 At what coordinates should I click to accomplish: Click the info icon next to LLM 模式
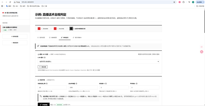(x=45, y=57)
